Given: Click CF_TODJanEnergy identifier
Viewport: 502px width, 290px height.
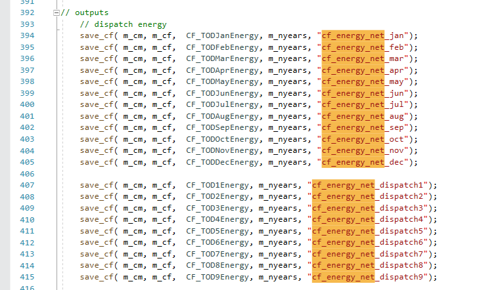Looking at the screenshot, I should 223,35.
